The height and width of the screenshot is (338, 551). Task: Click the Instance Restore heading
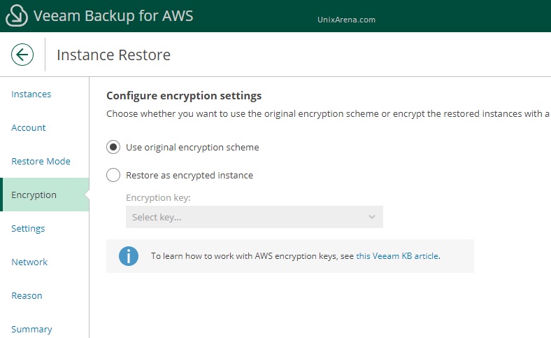113,55
